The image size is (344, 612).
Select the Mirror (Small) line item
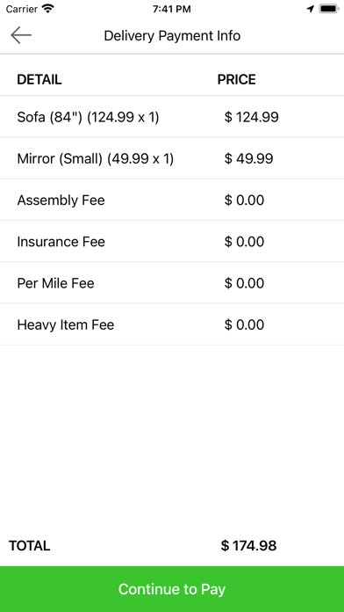(x=172, y=158)
